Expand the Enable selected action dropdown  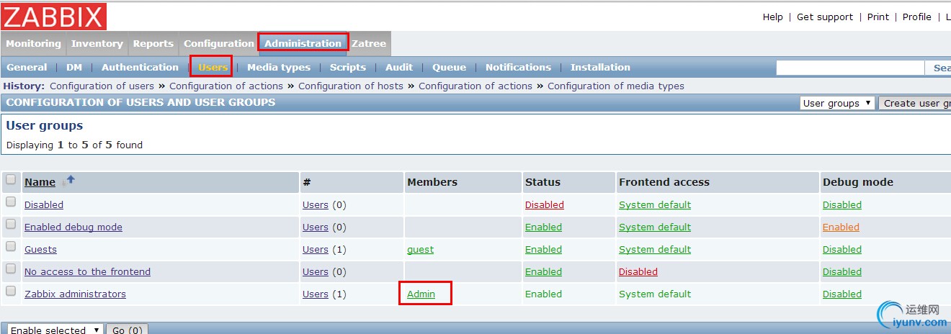click(55, 330)
